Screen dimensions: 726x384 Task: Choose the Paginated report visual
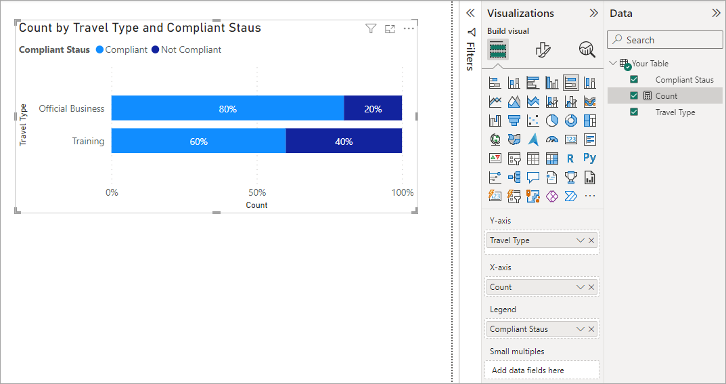(589, 177)
